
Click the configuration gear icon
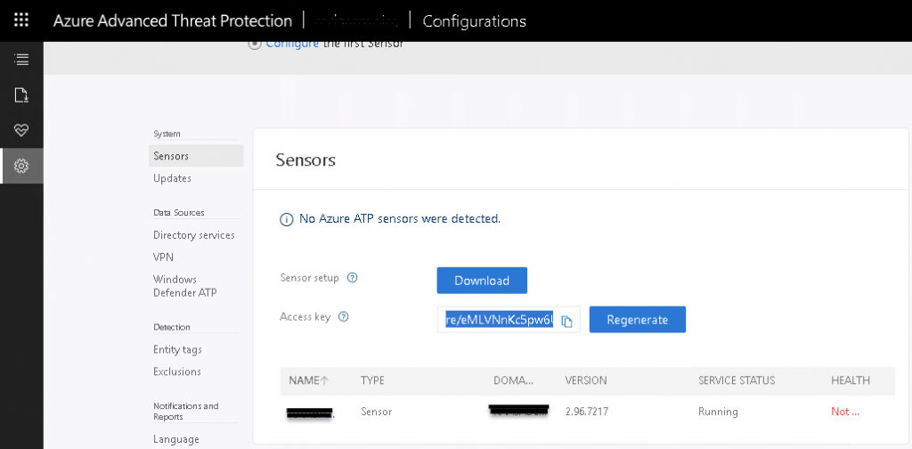(21, 166)
